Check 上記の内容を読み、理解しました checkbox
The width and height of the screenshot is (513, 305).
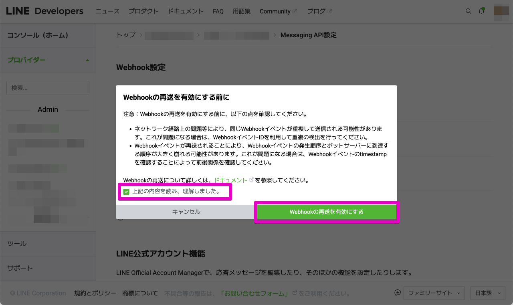click(x=127, y=192)
